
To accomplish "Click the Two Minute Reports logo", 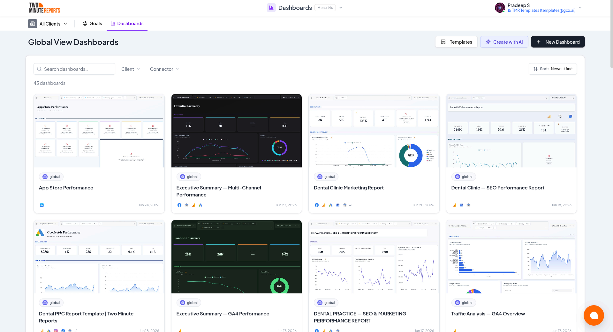I will [45, 8].
